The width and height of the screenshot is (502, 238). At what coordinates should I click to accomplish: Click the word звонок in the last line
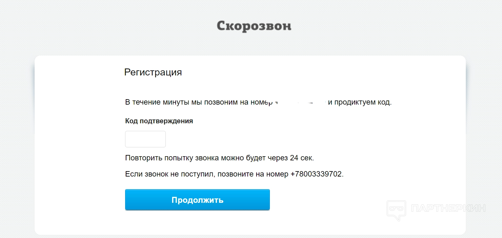pos(156,174)
